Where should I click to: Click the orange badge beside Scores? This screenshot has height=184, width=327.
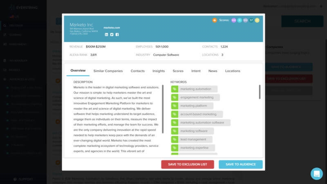coord(215,20)
